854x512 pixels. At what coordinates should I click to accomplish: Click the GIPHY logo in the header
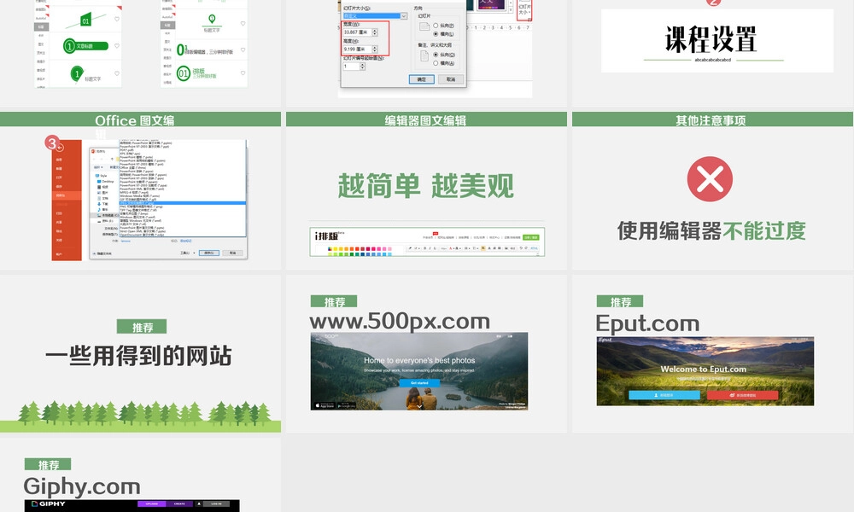point(49,503)
